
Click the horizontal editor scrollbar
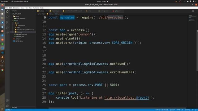[x=117, y=108]
